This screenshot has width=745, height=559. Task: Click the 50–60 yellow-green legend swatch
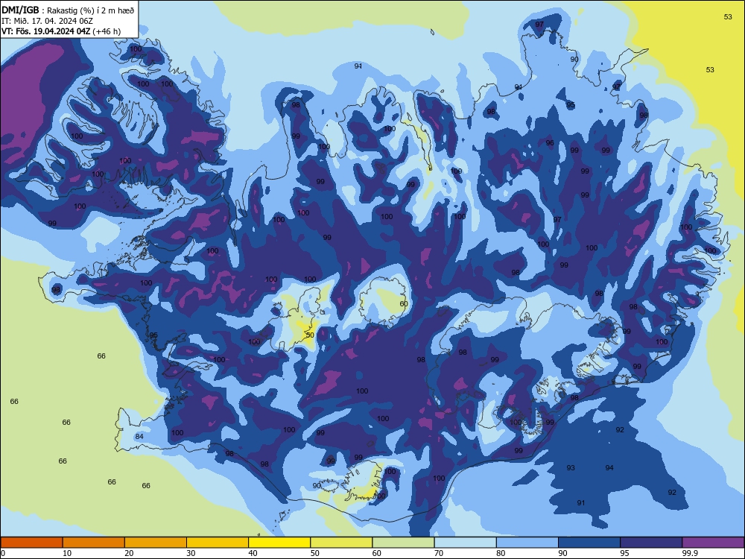click(x=341, y=543)
